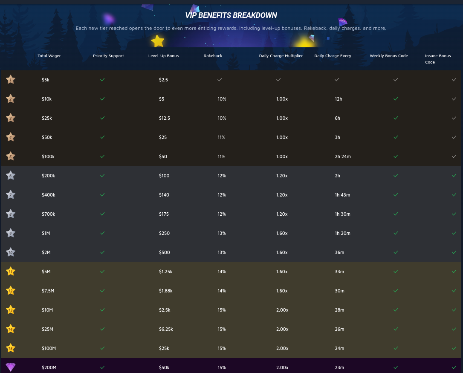This screenshot has width=463, height=373.
Task: Select the level 1 star icon
Action: (11, 79)
